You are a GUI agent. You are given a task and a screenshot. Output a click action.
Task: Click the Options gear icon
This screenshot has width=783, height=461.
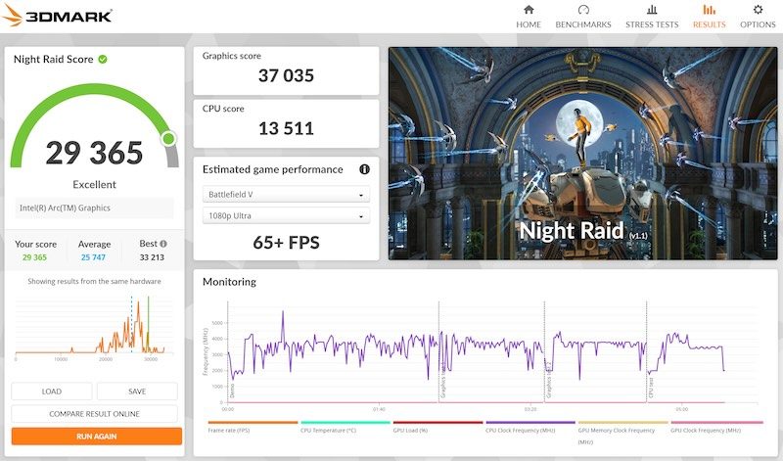pyautogui.click(x=758, y=10)
